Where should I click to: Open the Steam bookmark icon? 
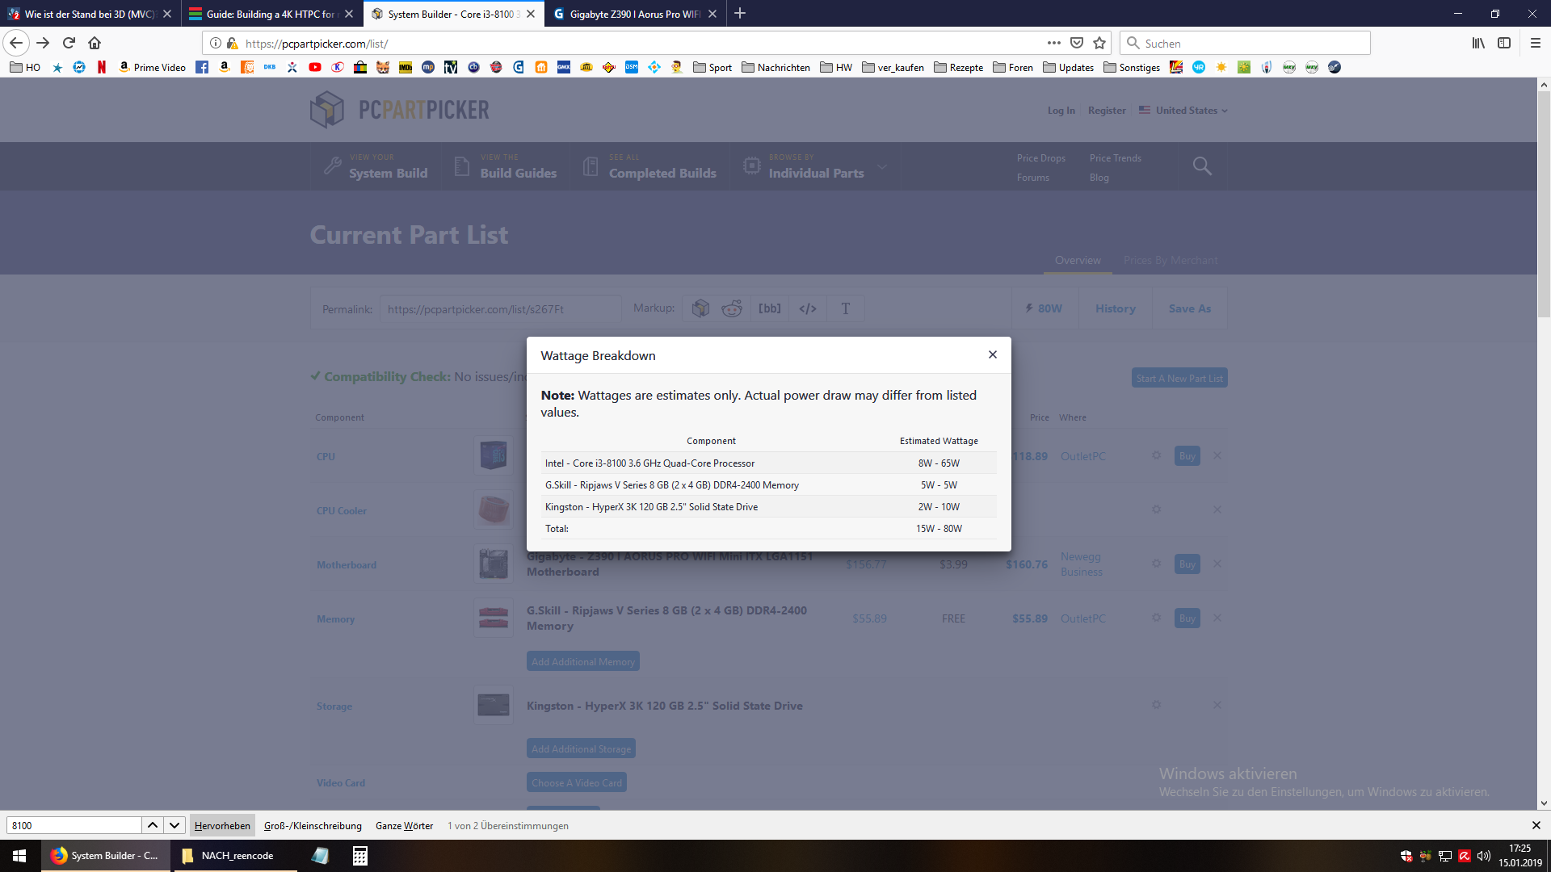point(1335,67)
